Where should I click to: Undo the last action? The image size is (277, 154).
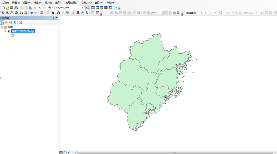[x=40, y=8]
